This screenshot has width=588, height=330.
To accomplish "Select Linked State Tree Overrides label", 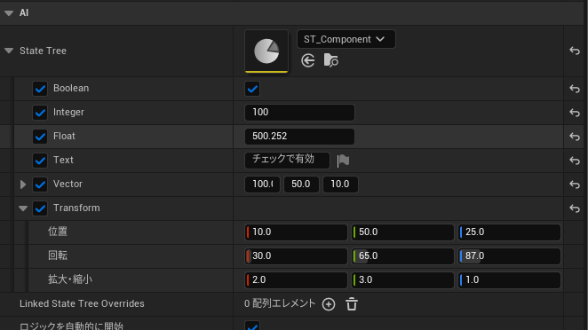I will pos(82,303).
